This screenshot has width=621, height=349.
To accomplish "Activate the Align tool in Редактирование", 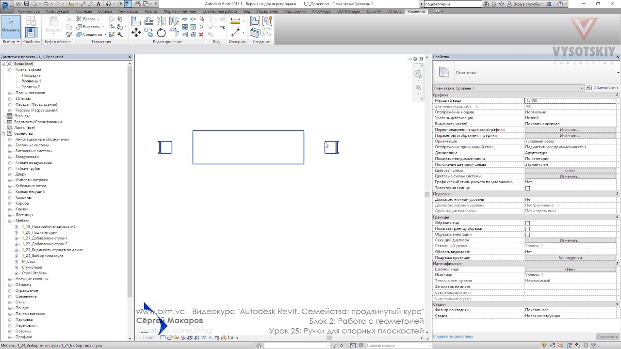I will (136, 21).
